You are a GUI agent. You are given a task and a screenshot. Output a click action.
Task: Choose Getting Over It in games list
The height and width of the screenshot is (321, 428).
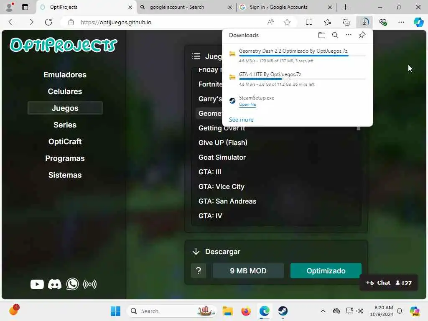222,128
